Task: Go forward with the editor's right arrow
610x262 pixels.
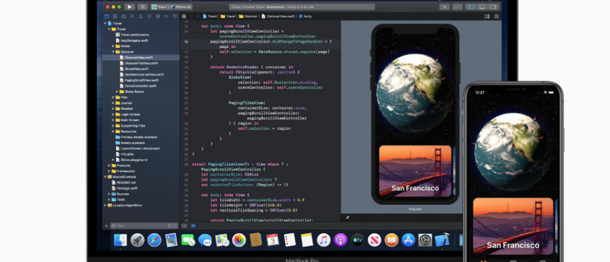Action: point(197,16)
